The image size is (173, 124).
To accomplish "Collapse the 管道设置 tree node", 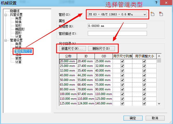I will (x=5, y=40).
